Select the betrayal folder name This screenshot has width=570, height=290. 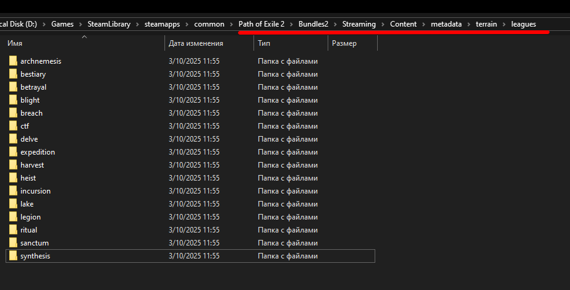coord(33,87)
